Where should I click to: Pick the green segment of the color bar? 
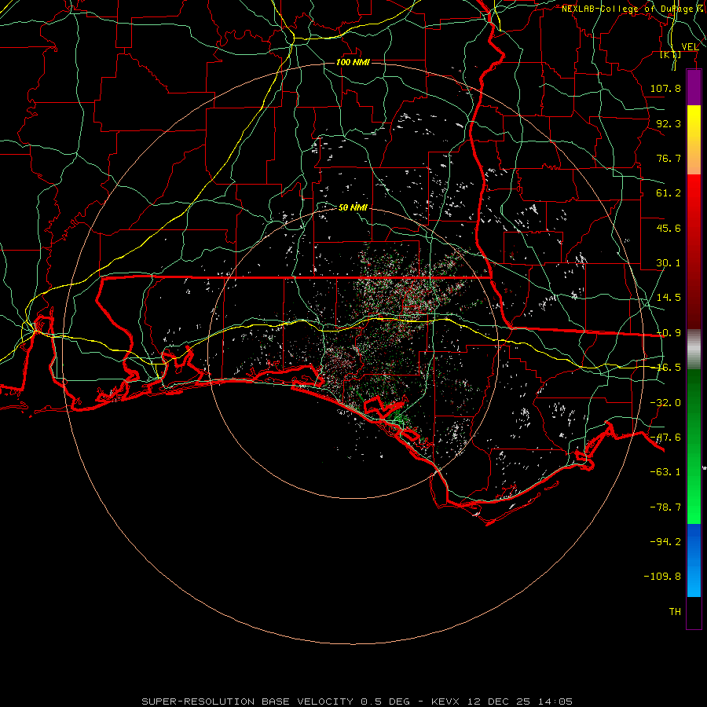[x=694, y=446]
